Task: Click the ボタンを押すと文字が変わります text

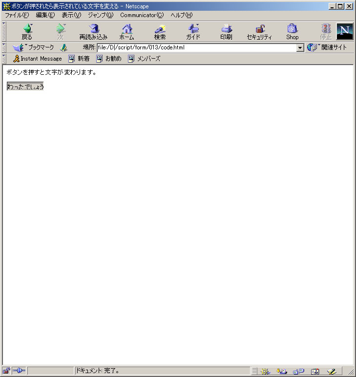Action: (51, 72)
